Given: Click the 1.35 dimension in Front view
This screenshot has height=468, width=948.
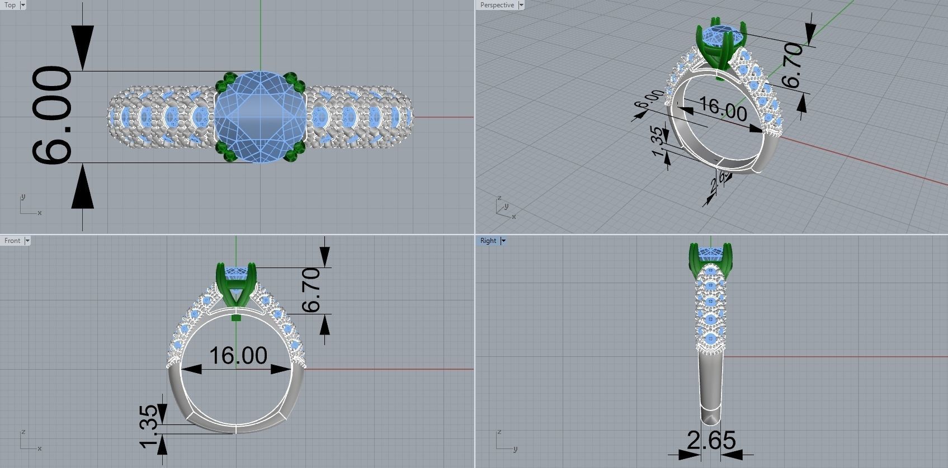Looking at the screenshot, I should (149, 426).
